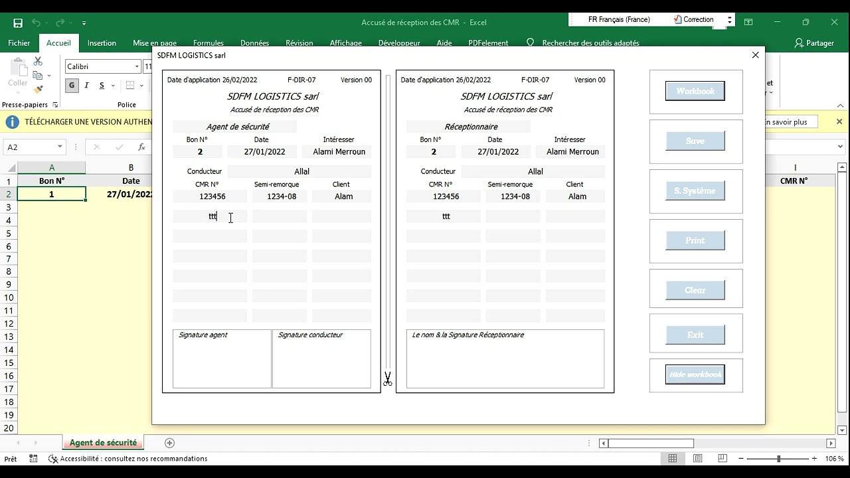Screen dimensions: 850x478
Task: Click the Exit button in the form
Action: coord(695,335)
